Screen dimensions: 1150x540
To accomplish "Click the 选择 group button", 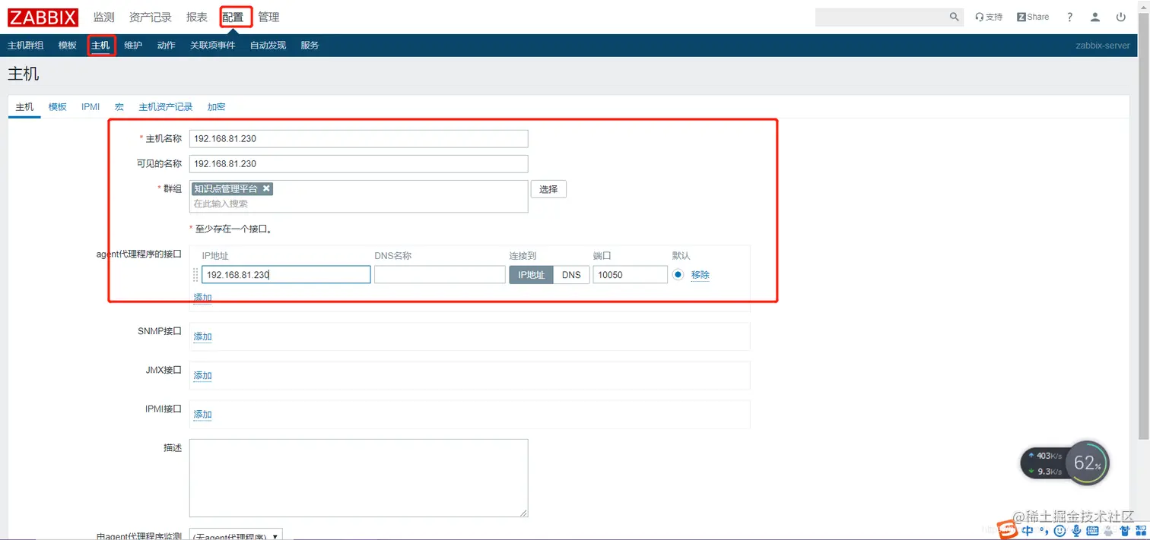I will tap(548, 189).
